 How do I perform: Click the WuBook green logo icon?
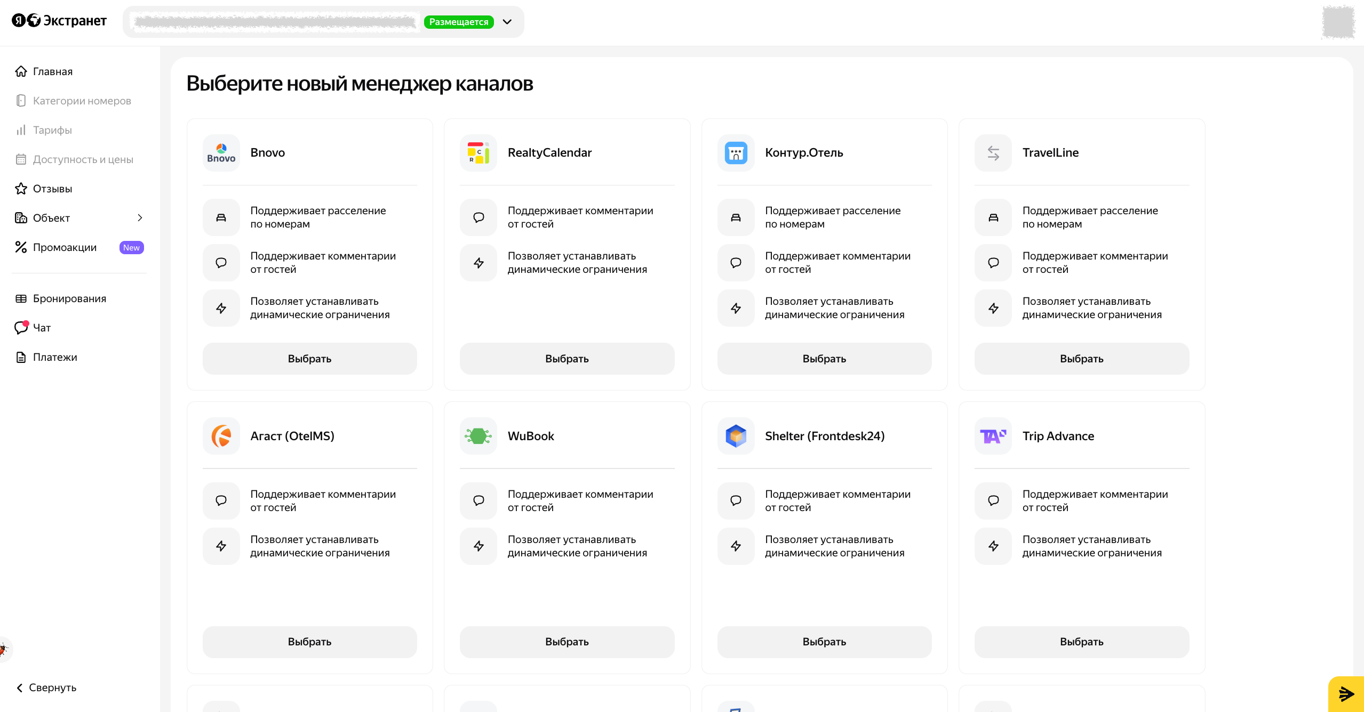(478, 436)
